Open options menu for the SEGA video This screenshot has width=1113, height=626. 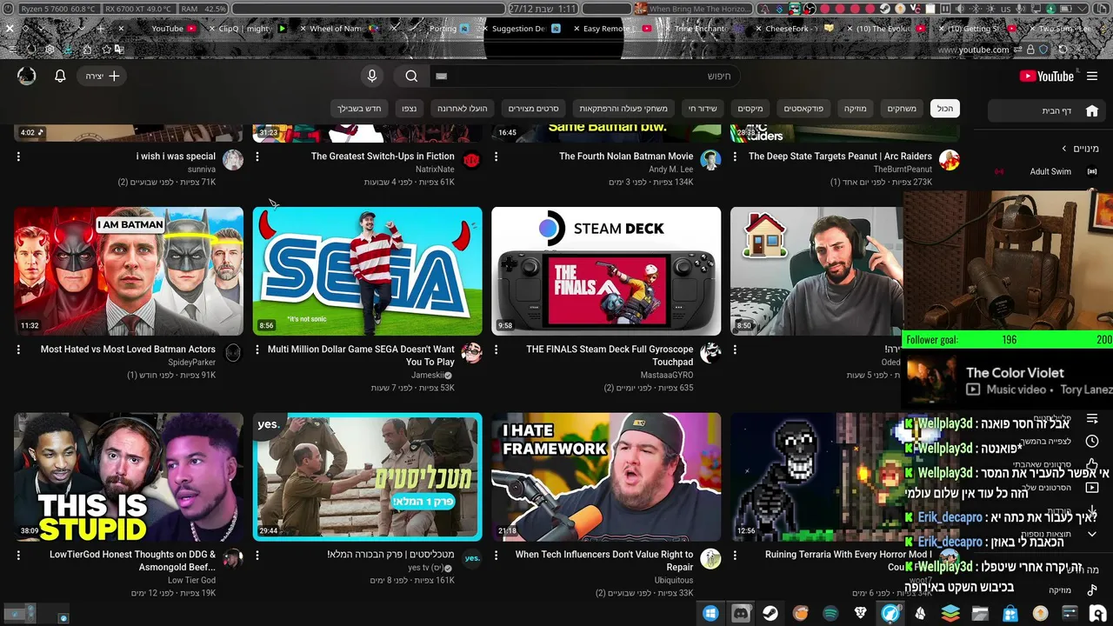pyautogui.click(x=257, y=350)
